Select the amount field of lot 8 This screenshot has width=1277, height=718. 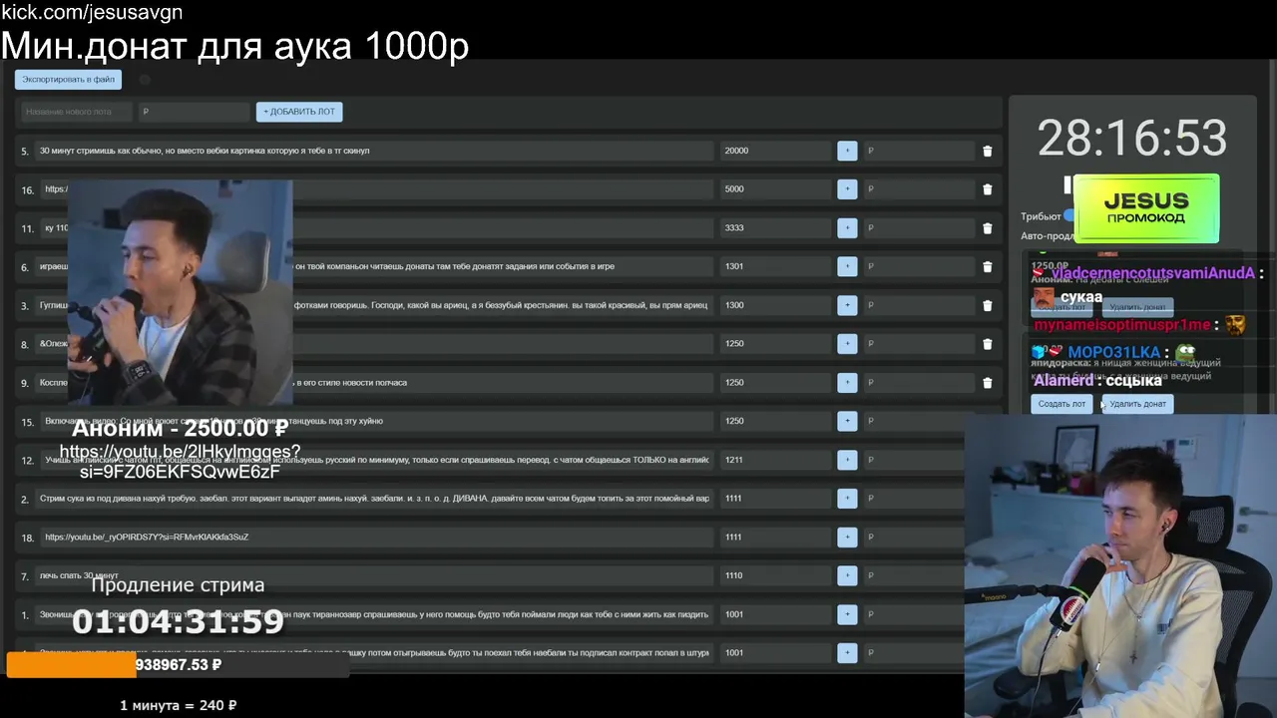coord(776,344)
